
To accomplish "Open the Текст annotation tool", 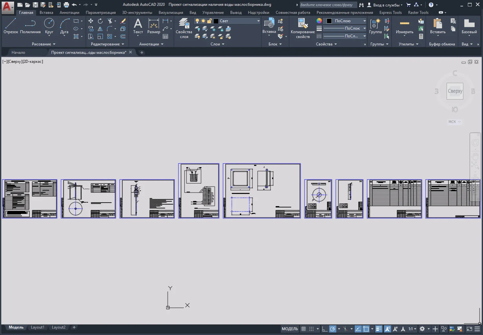I will pyautogui.click(x=138, y=26).
